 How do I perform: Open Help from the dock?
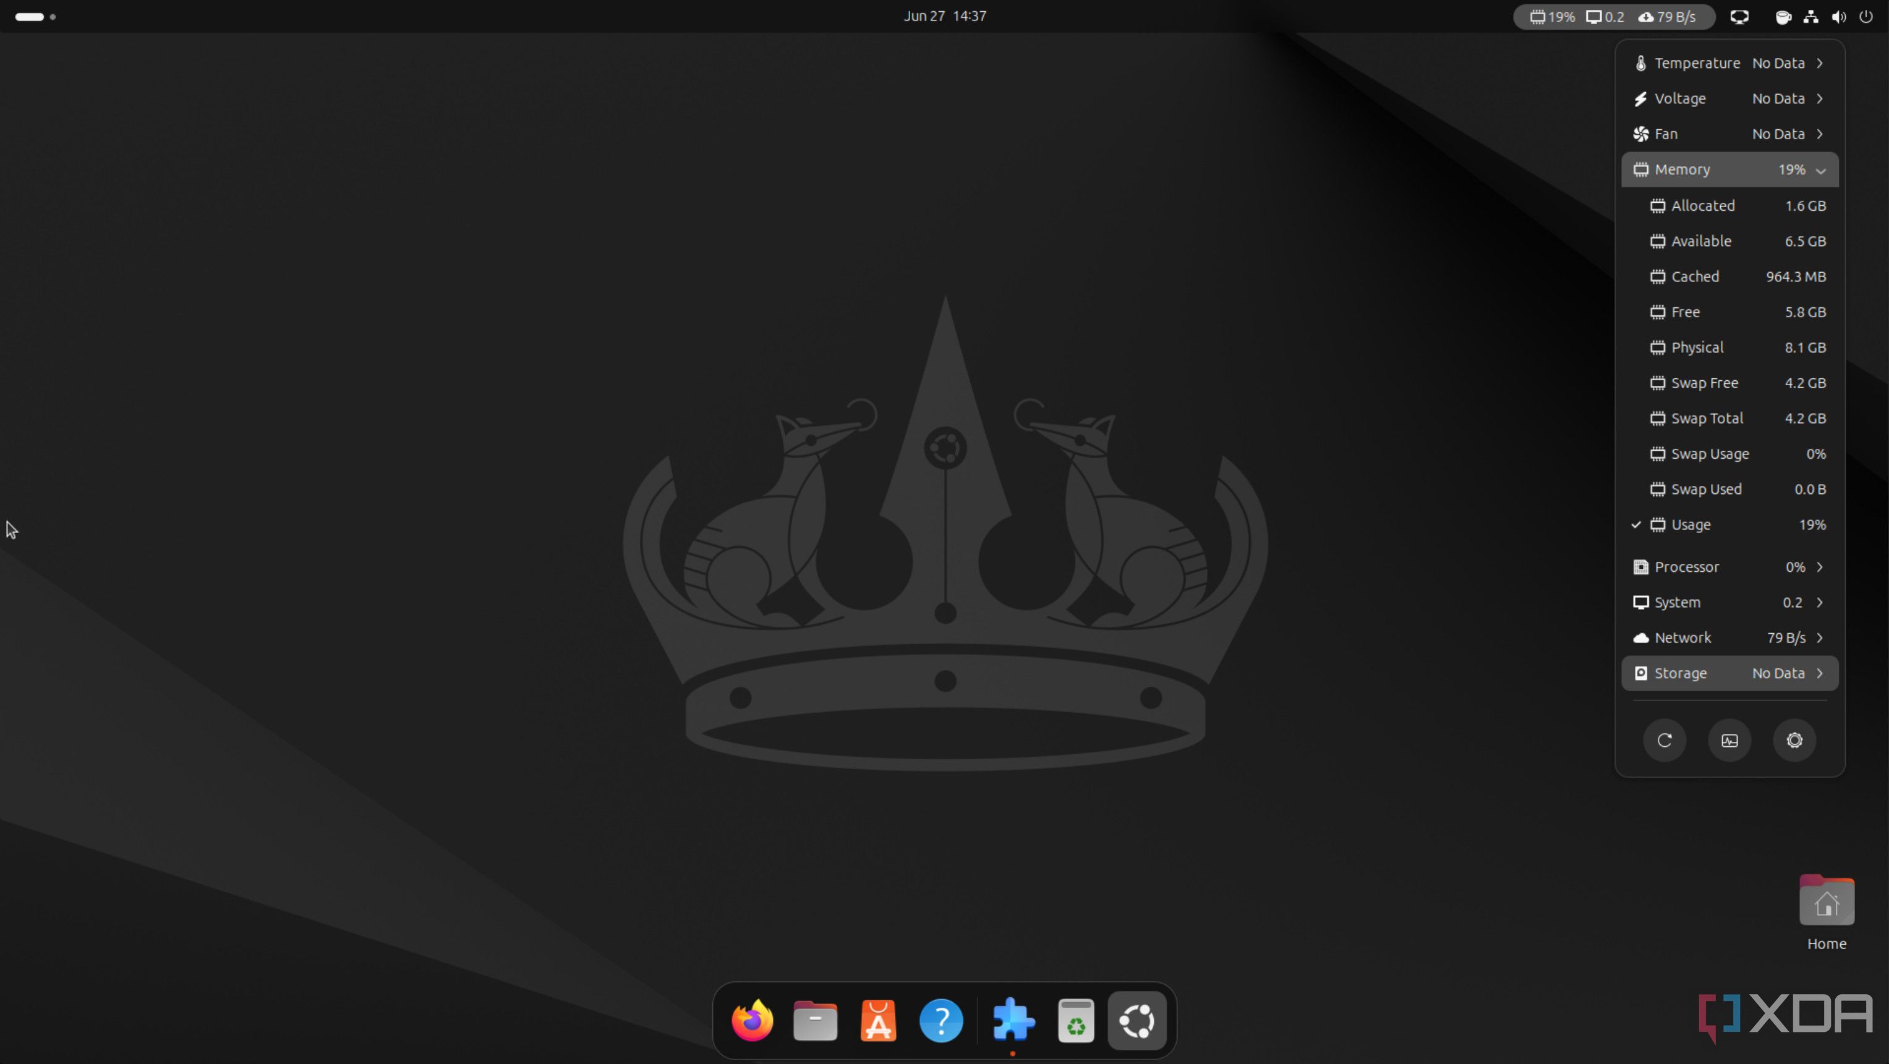(x=942, y=1021)
